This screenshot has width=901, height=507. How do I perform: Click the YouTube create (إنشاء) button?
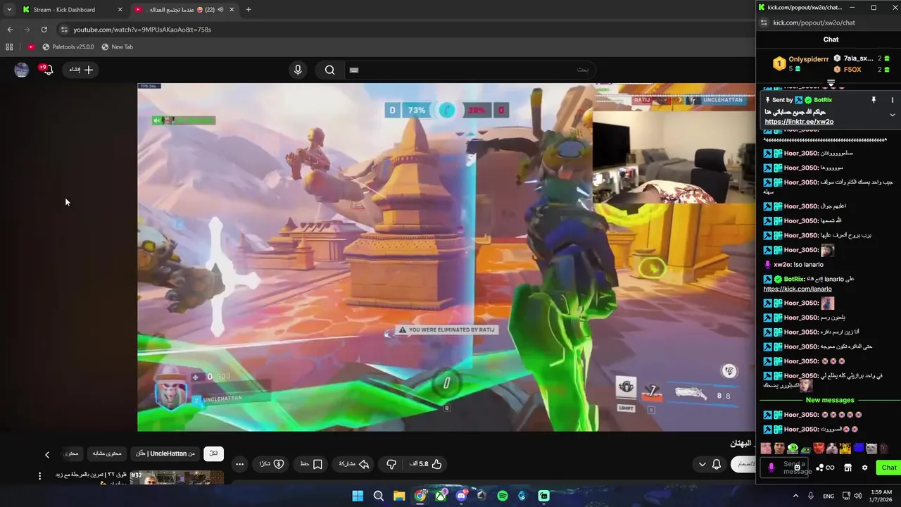tap(81, 70)
